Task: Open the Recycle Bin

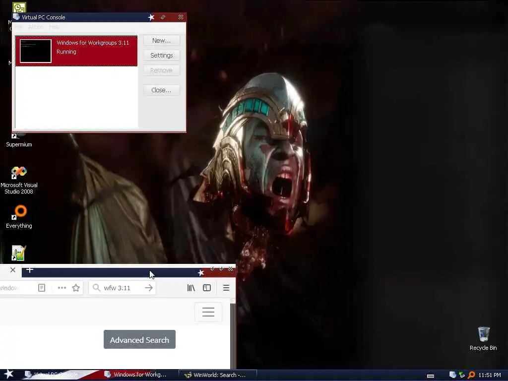Action: click(x=483, y=338)
